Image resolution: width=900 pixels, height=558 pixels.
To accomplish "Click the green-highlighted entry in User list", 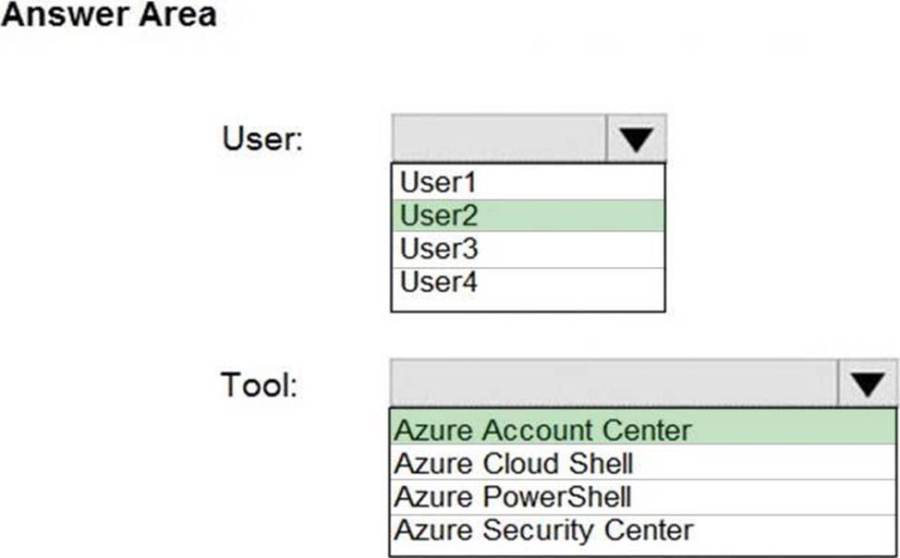I will pos(528,215).
